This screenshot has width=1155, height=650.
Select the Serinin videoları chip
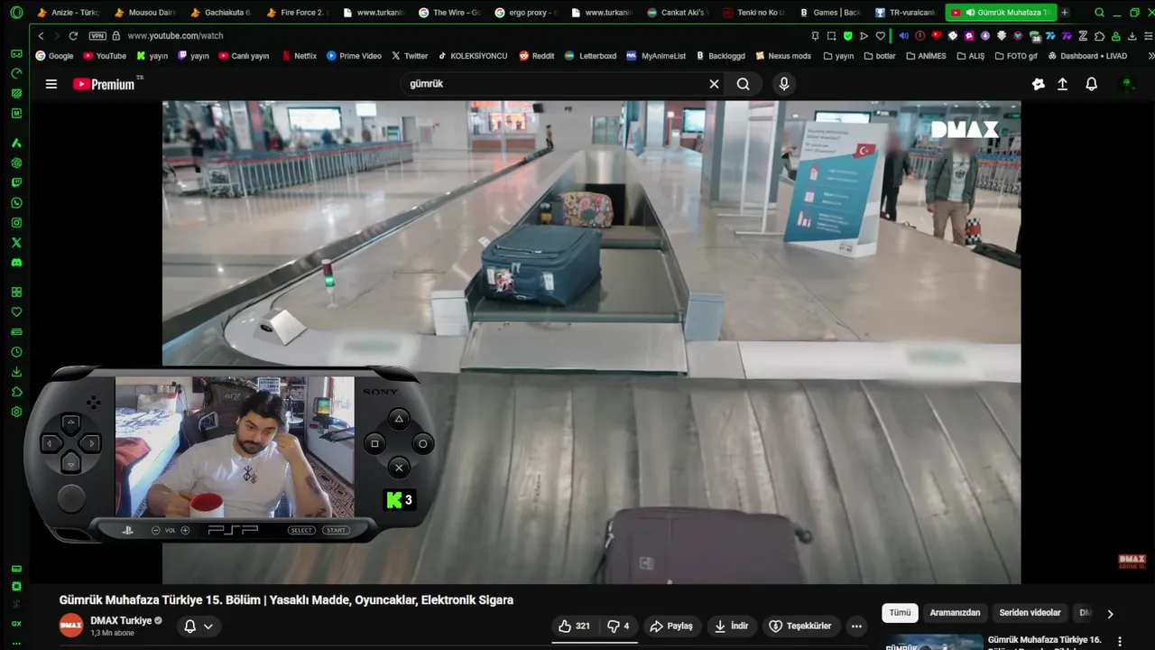click(x=1030, y=613)
